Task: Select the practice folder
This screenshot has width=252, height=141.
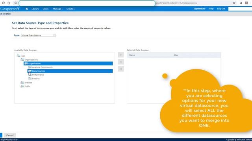Action: tap(28, 83)
